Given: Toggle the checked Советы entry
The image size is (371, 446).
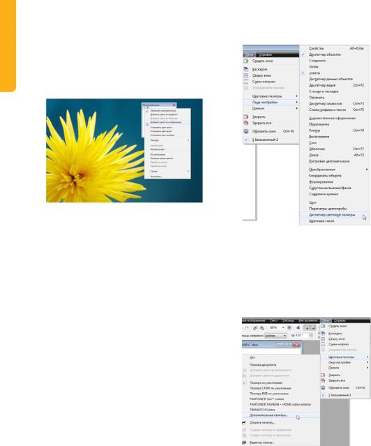Looking at the screenshot, I should tap(335, 73).
